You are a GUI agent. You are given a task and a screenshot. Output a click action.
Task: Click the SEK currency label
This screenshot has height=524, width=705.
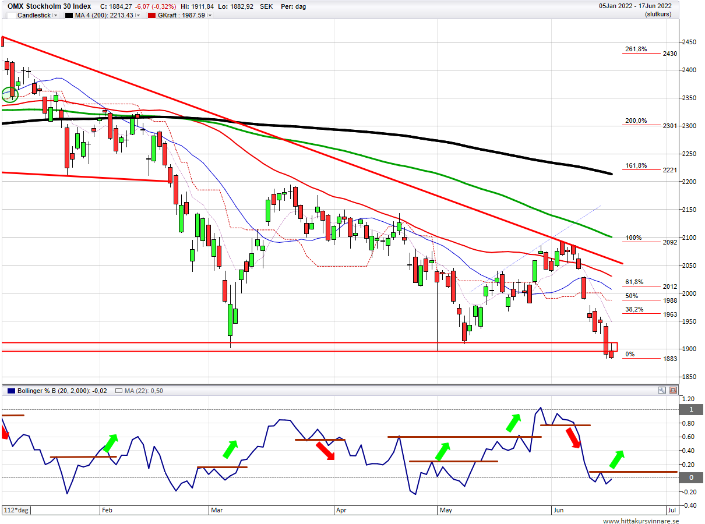(x=266, y=6)
